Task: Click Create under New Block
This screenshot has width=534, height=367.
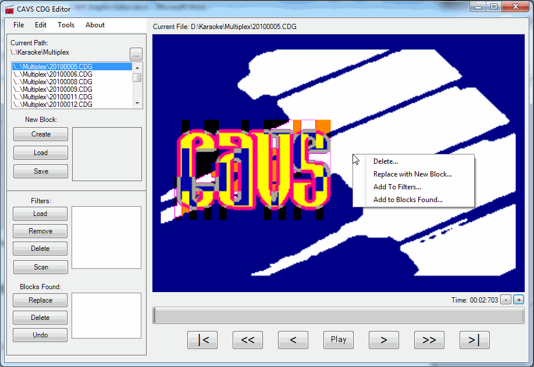Action: pos(41,134)
